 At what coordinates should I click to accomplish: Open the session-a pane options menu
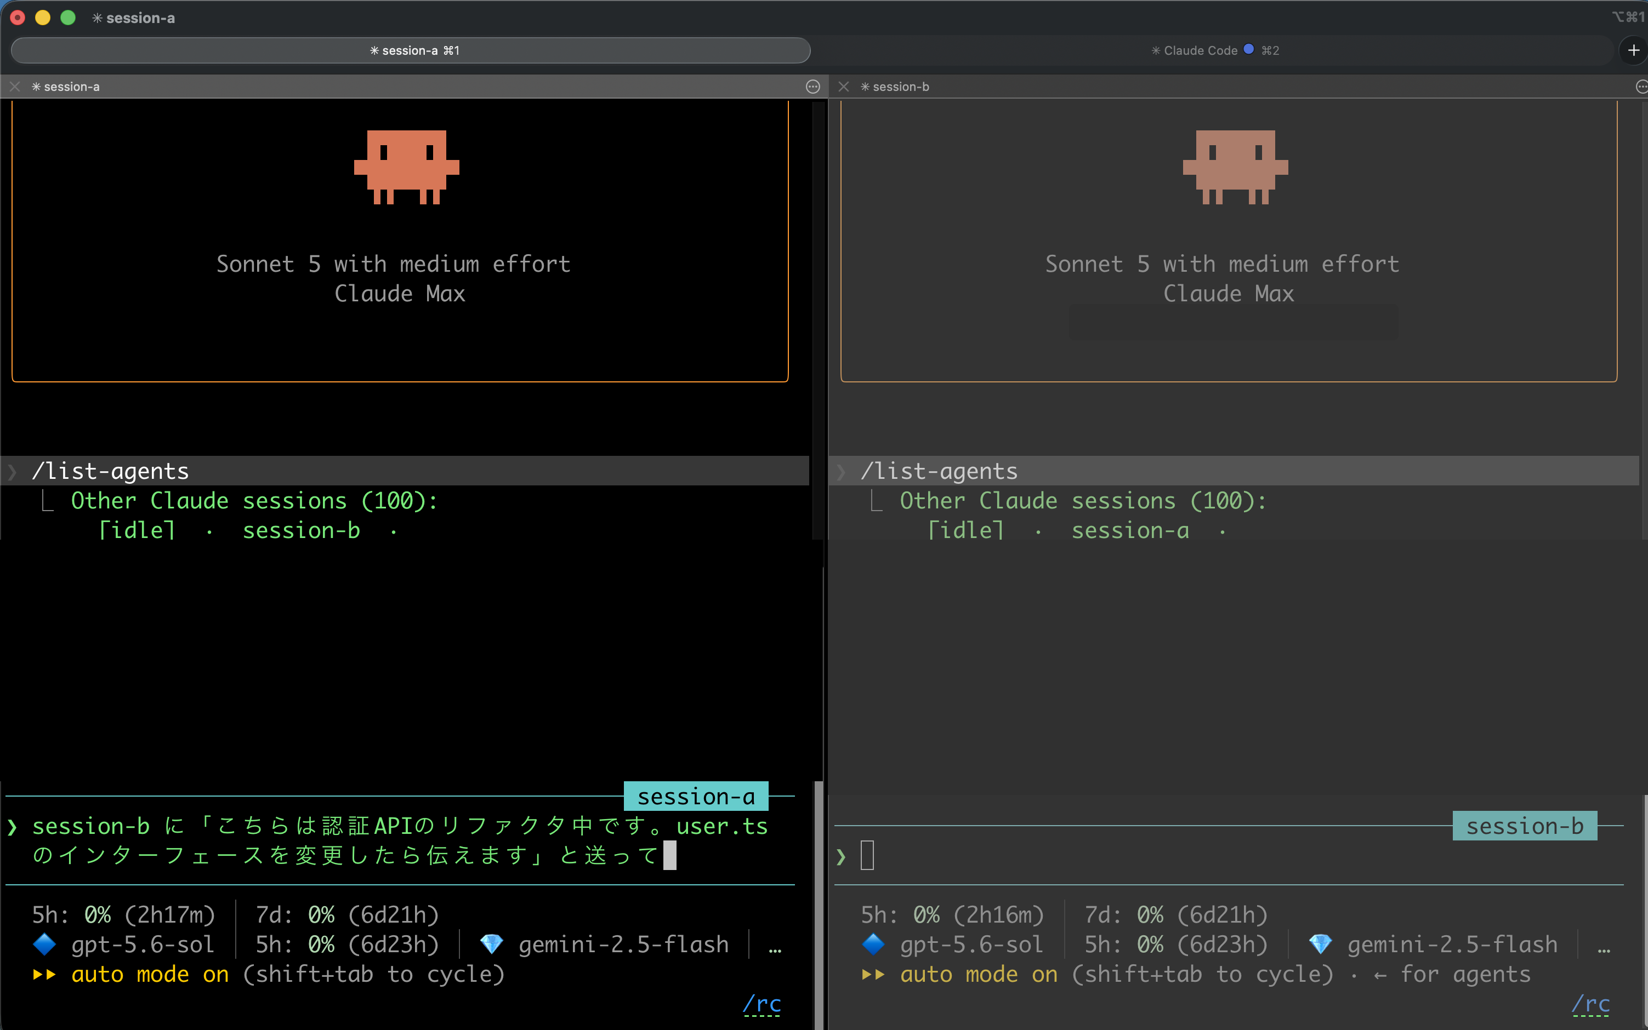pyautogui.click(x=812, y=87)
